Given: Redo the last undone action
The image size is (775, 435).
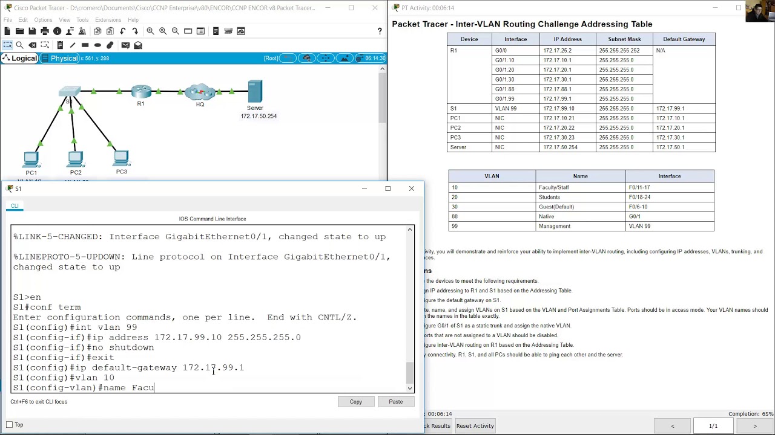Looking at the screenshot, I should tap(136, 31).
